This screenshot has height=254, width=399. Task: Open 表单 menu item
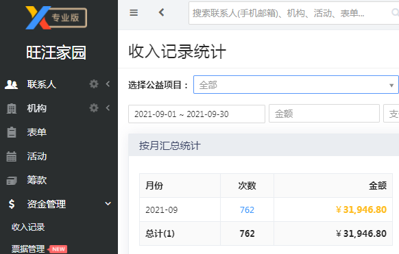click(x=37, y=132)
